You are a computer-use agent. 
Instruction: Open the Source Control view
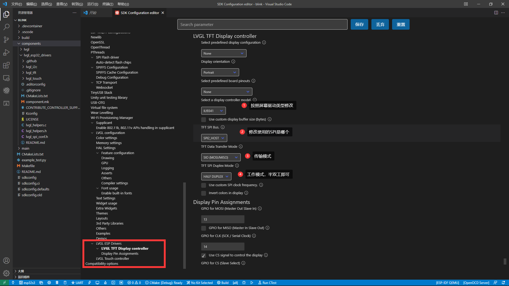coord(6,40)
